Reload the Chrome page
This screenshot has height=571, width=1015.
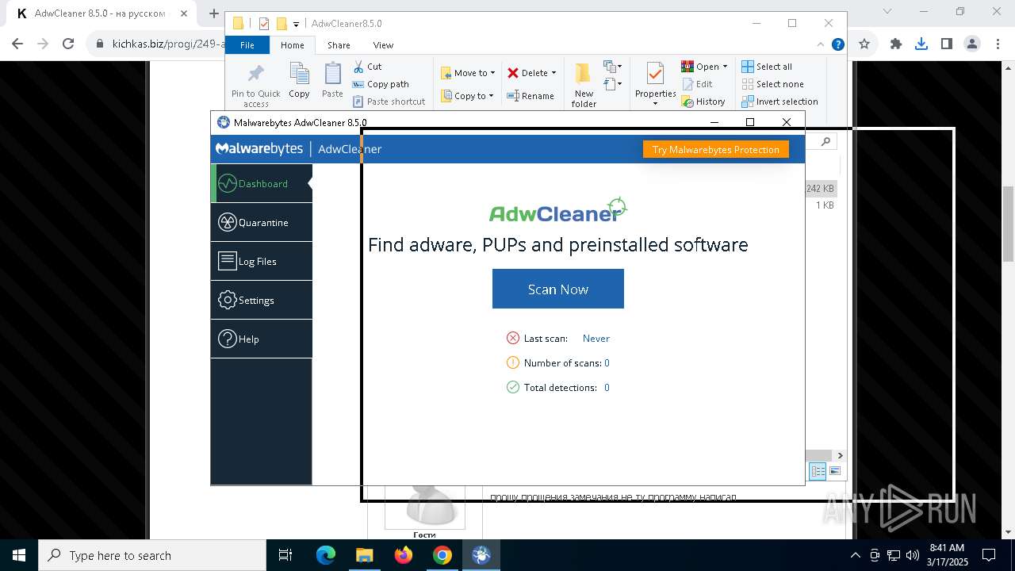pos(68,44)
